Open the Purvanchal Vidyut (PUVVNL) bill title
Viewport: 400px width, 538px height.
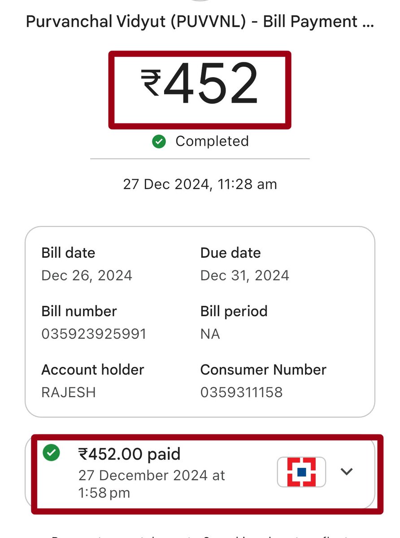[x=200, y=21]
